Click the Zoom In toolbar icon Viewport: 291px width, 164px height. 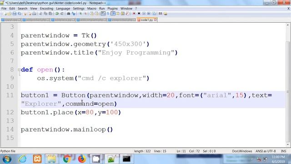pyautogui.click(x=80, y=14)
